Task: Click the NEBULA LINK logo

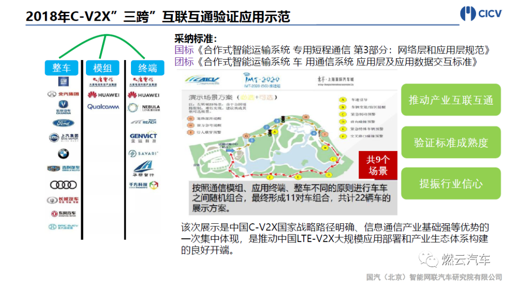Action: pyautogui.click(x=144, y=107)
